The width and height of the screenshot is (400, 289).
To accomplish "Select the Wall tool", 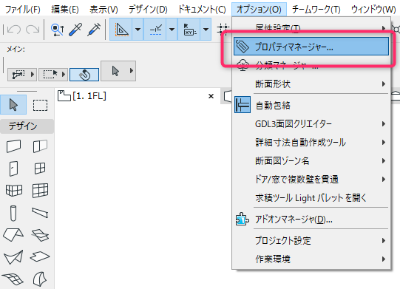I will point(13,146).
